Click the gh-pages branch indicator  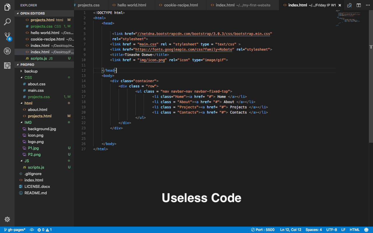click(15, 230)
